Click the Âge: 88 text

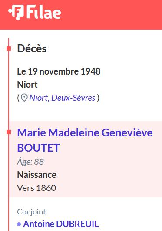pos(30,162)
